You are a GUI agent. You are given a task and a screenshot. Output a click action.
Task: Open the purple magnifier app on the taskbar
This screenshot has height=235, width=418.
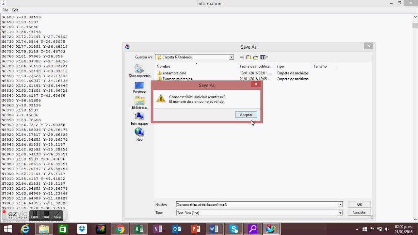(x=252, y=229)
